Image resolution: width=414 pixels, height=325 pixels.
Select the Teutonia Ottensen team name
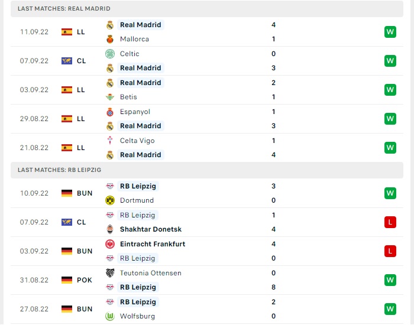(150, 273)
